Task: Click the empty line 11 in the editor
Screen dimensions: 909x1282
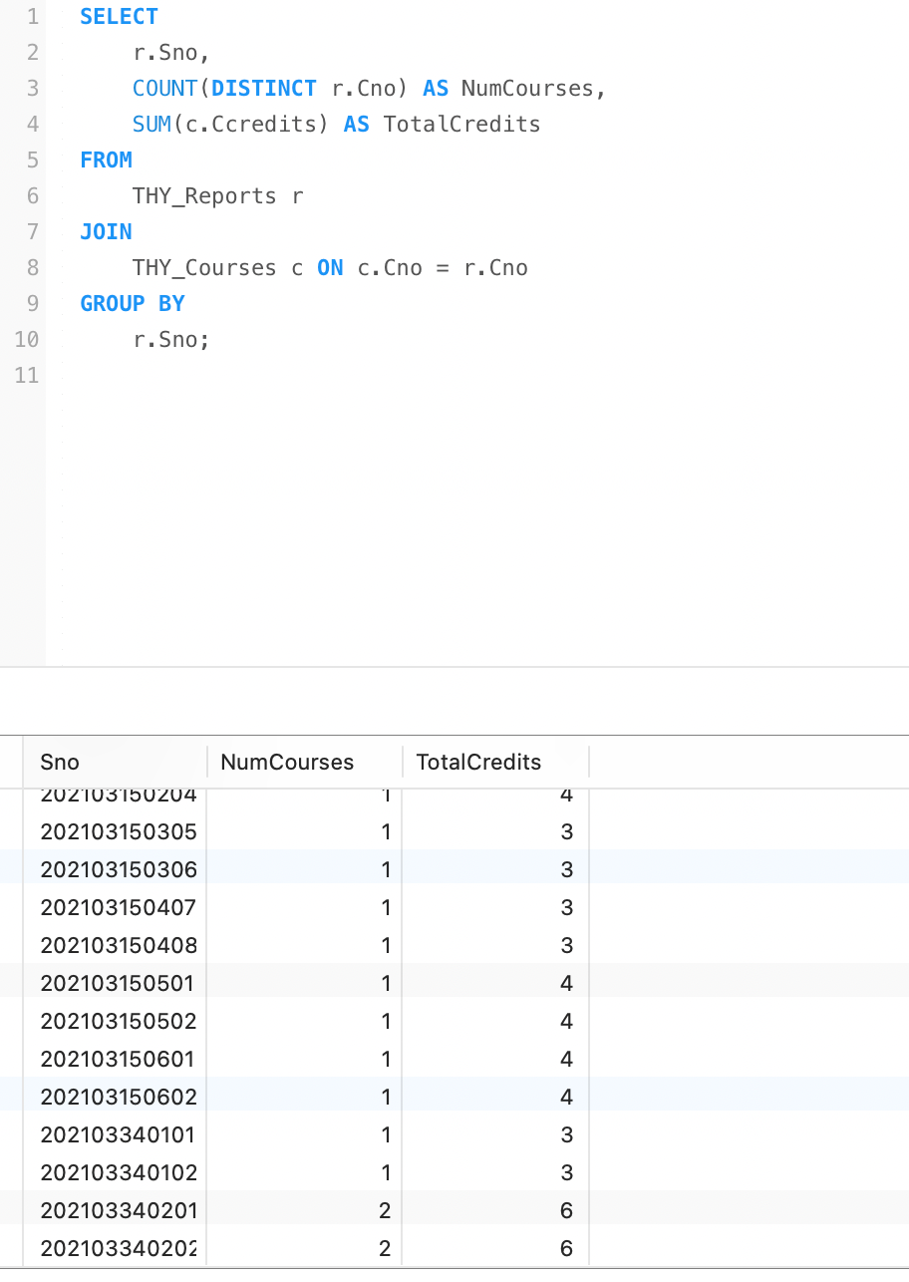Action: (299, 376)
